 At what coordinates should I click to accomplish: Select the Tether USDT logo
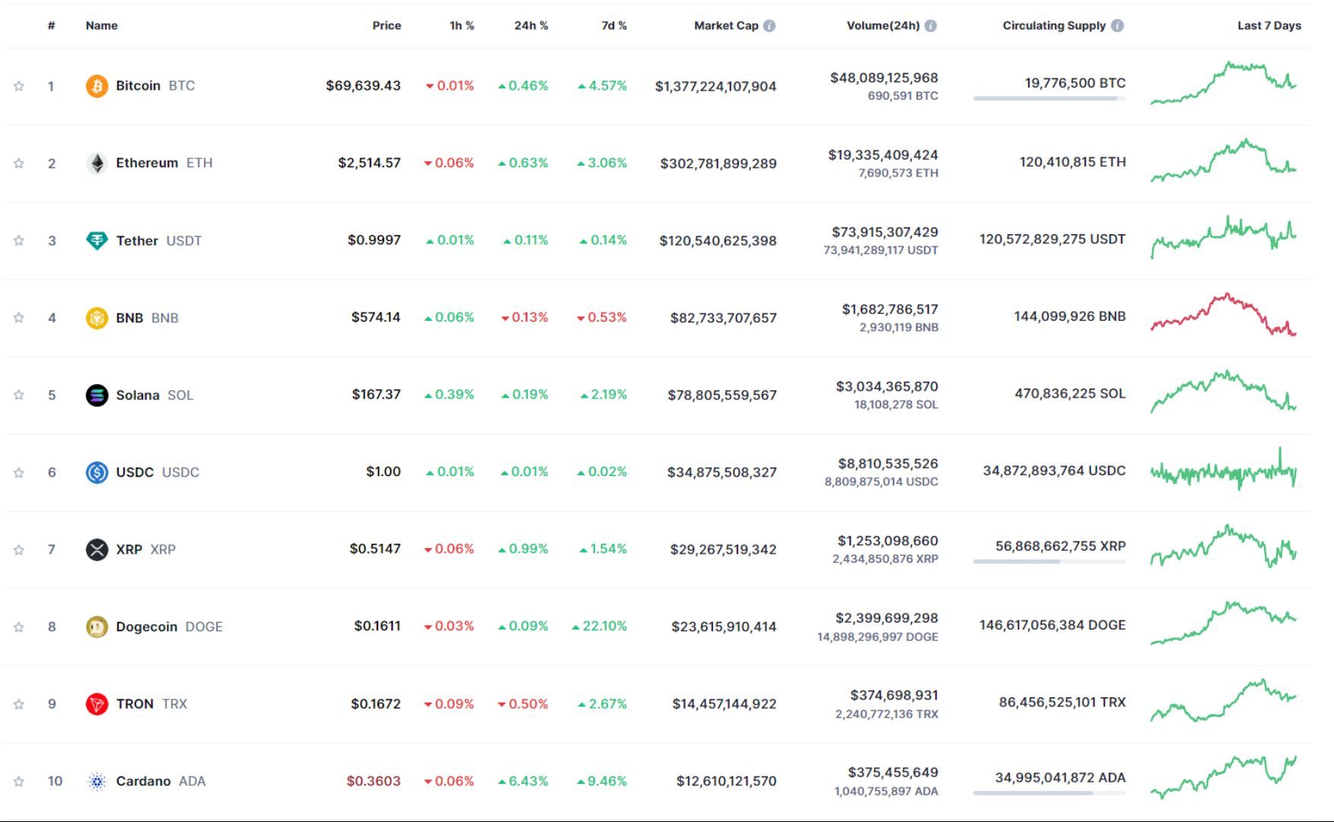[96, 240]
